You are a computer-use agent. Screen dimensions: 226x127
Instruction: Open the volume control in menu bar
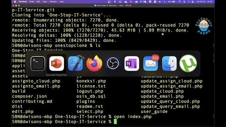pyautogui.click(x=160, y=2)
